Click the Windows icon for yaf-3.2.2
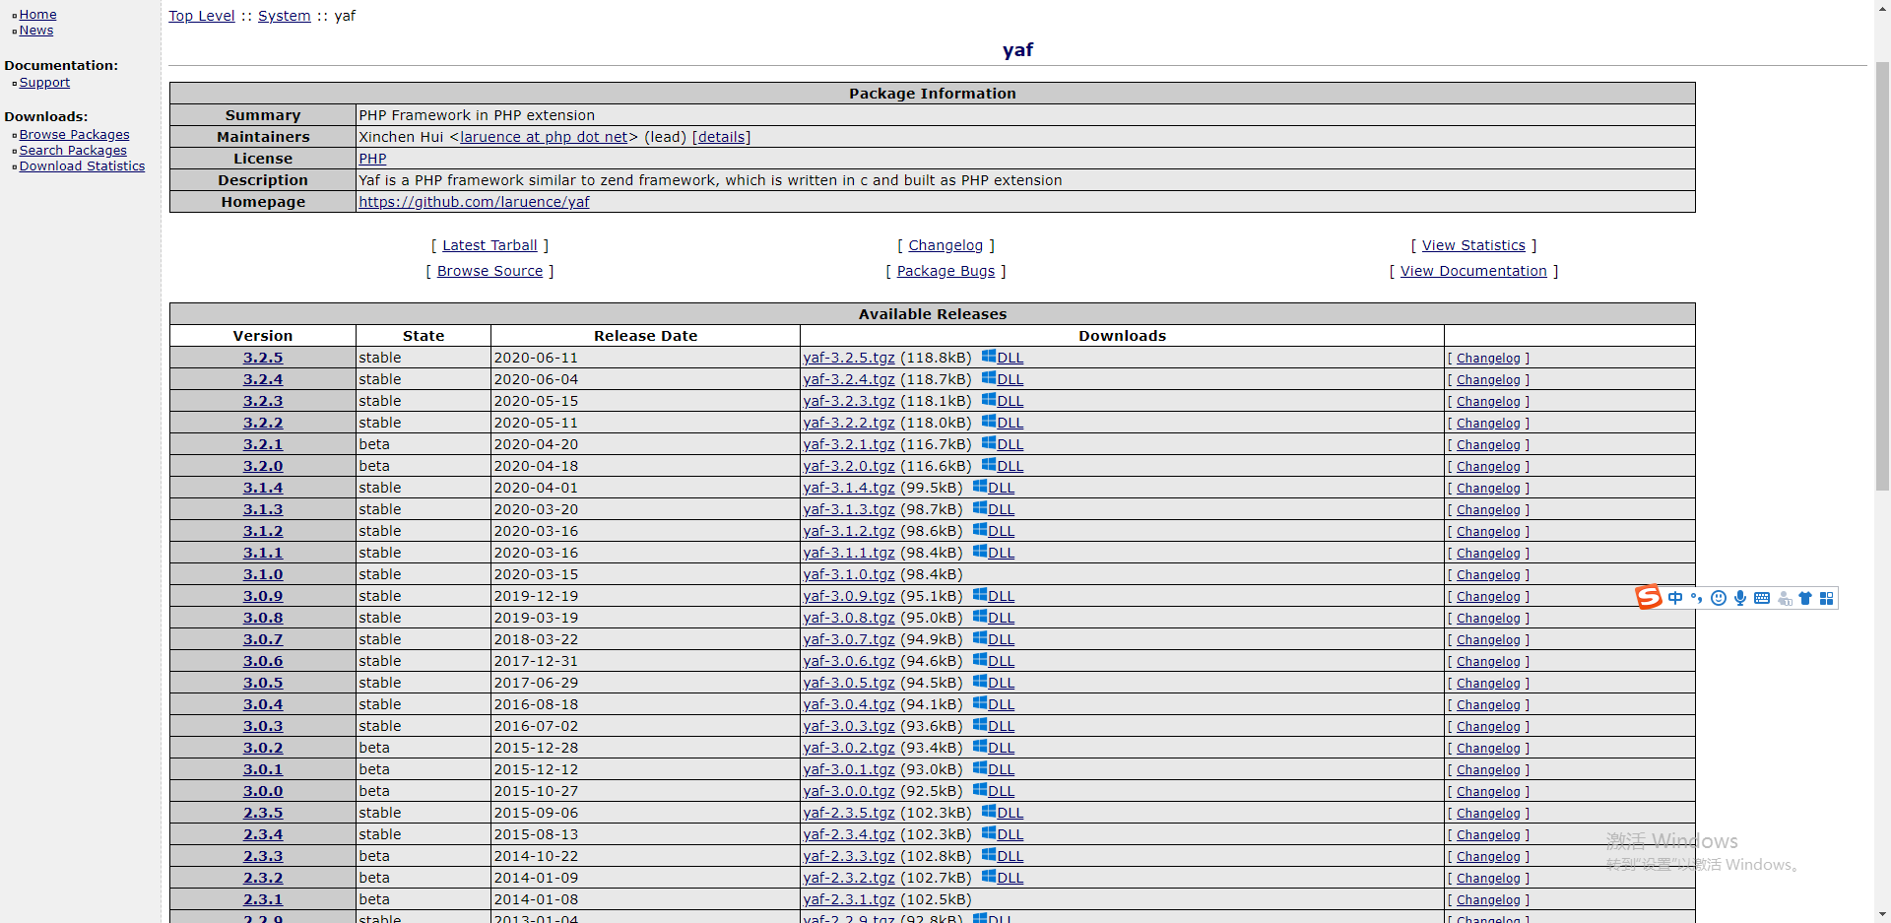The height and width of the screenshot is (923, 1891). (x=989, y=422)
